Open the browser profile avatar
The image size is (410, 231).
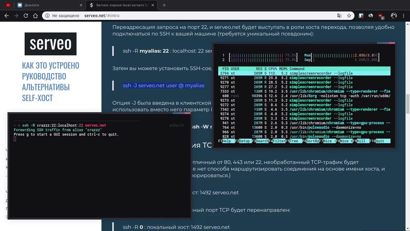click(394, 15)
